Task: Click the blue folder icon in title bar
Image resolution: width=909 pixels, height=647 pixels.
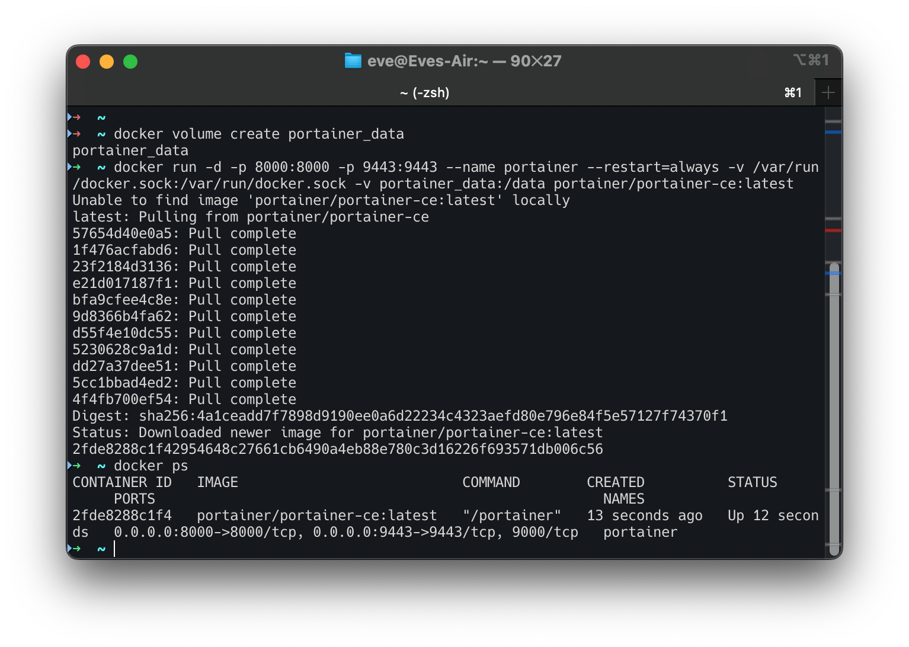Action: coord(353,61)
